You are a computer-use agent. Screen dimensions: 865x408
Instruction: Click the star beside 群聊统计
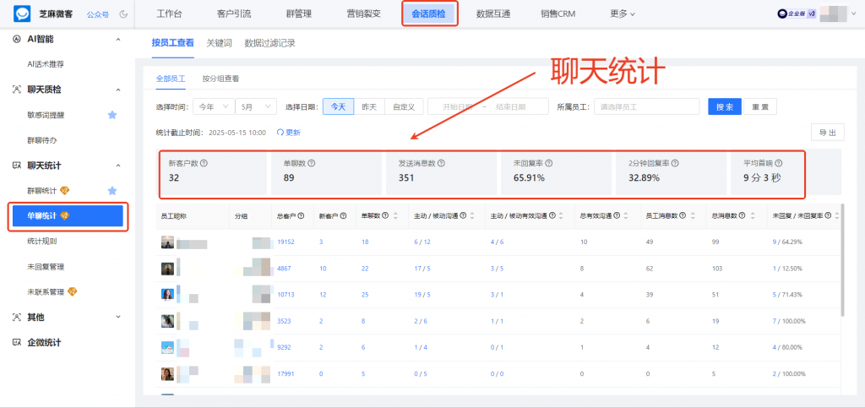point(112,191)
